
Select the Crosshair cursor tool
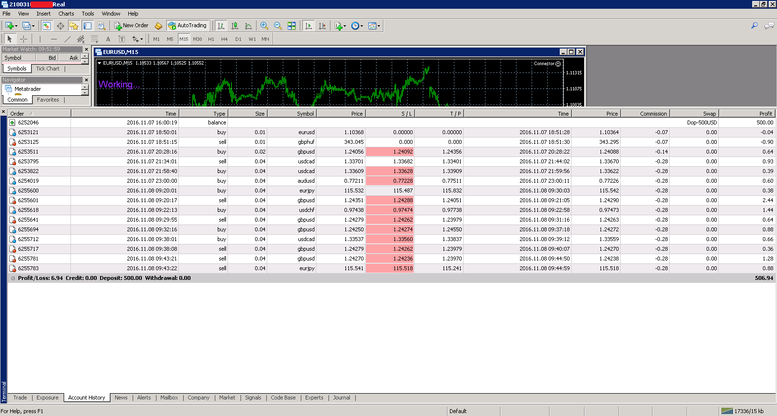23,39
